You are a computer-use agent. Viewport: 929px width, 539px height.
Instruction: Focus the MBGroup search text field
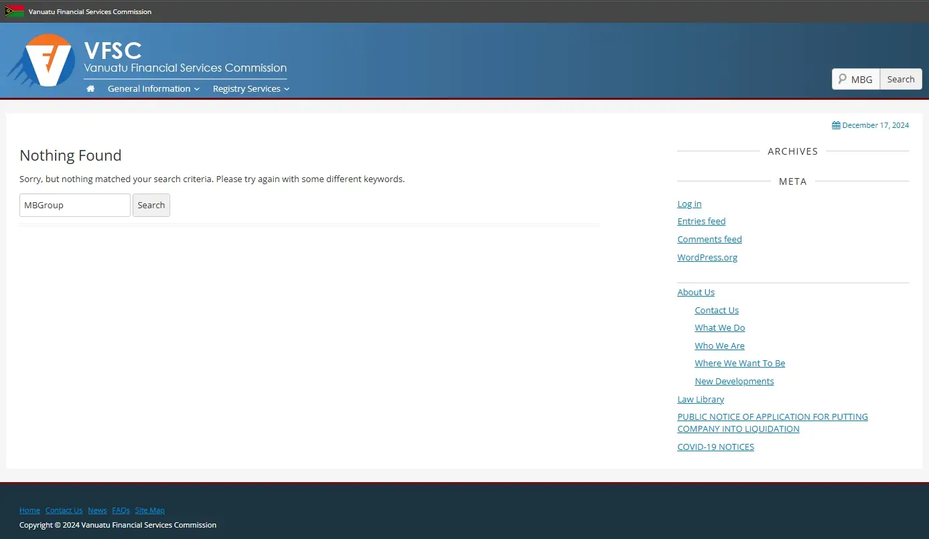[74, 205]
